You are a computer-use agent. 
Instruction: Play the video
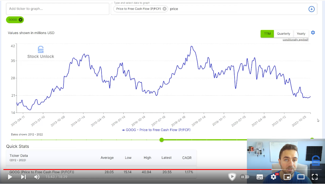10,177
